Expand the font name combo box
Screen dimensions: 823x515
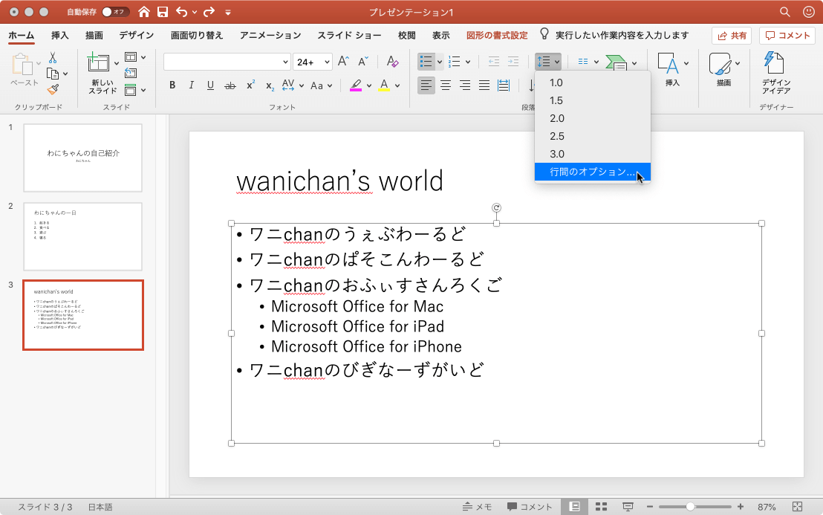[x=285, y=62]
